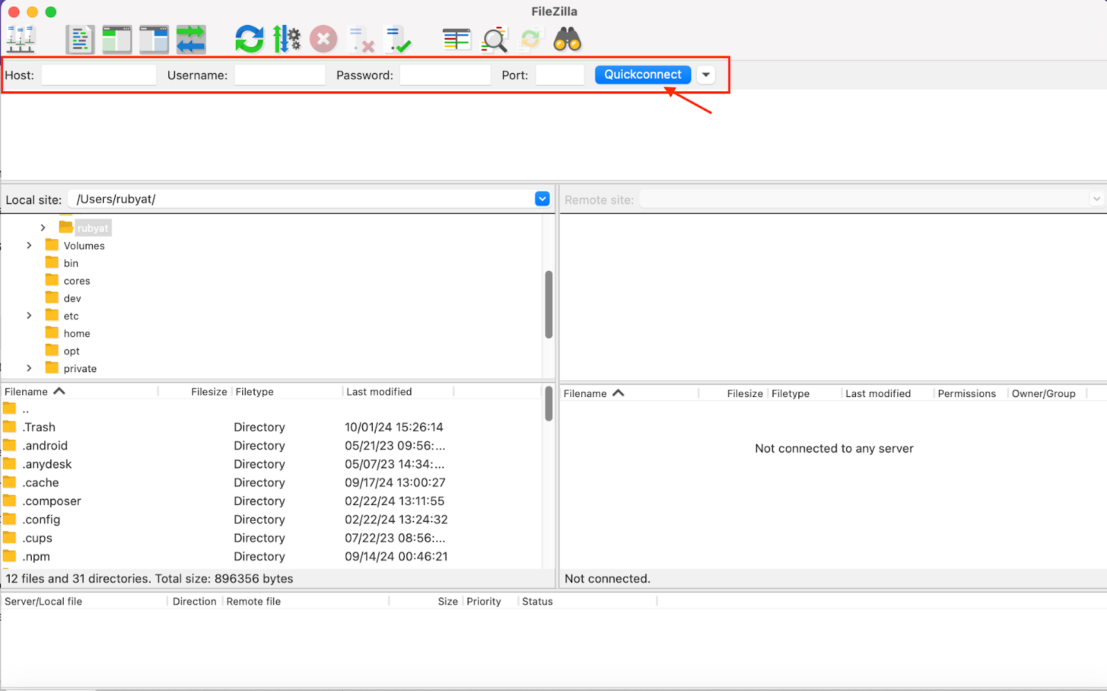This screenshot has height=691, width=1107.
Task: Sort remote list by Last modified column
Action: coord(888,394)
